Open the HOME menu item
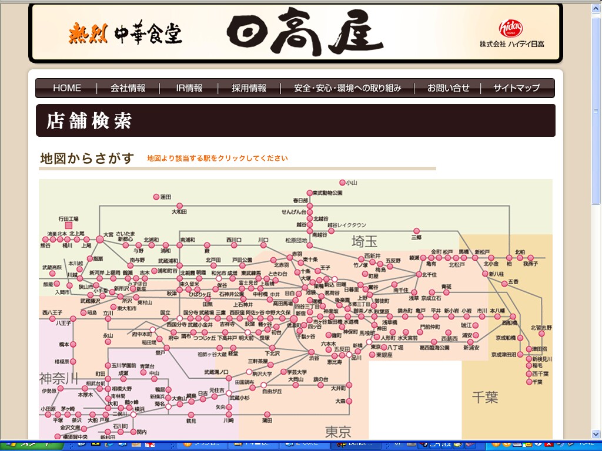602x451 pixels. 67,88
